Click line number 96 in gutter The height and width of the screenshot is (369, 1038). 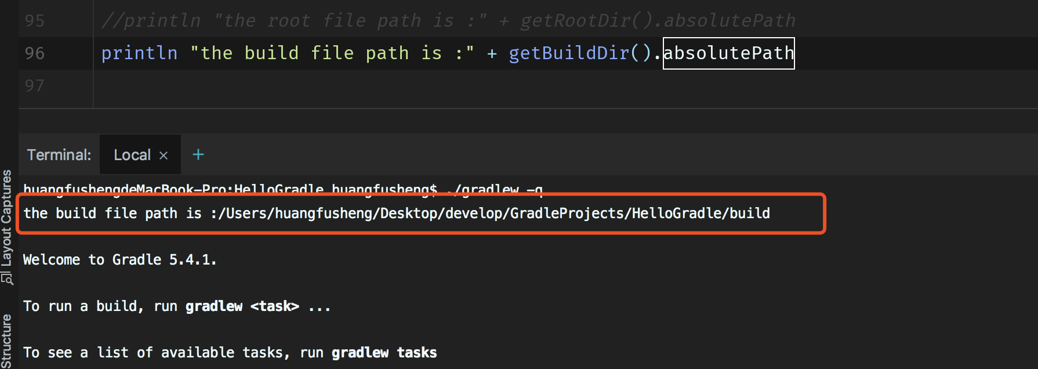click(x=35, y=53)
